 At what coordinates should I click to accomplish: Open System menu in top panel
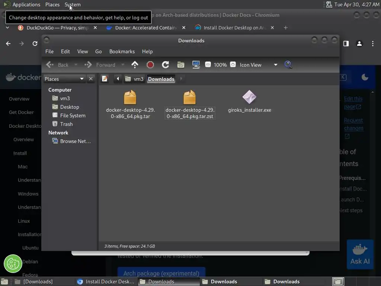(x=73, y=4)
